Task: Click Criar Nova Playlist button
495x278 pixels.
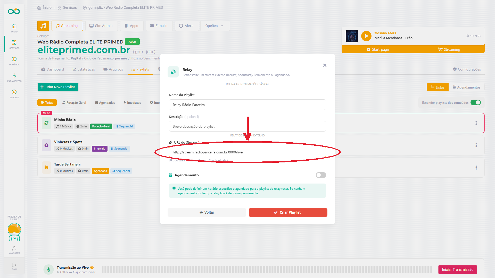Action: tap(58, 87)
